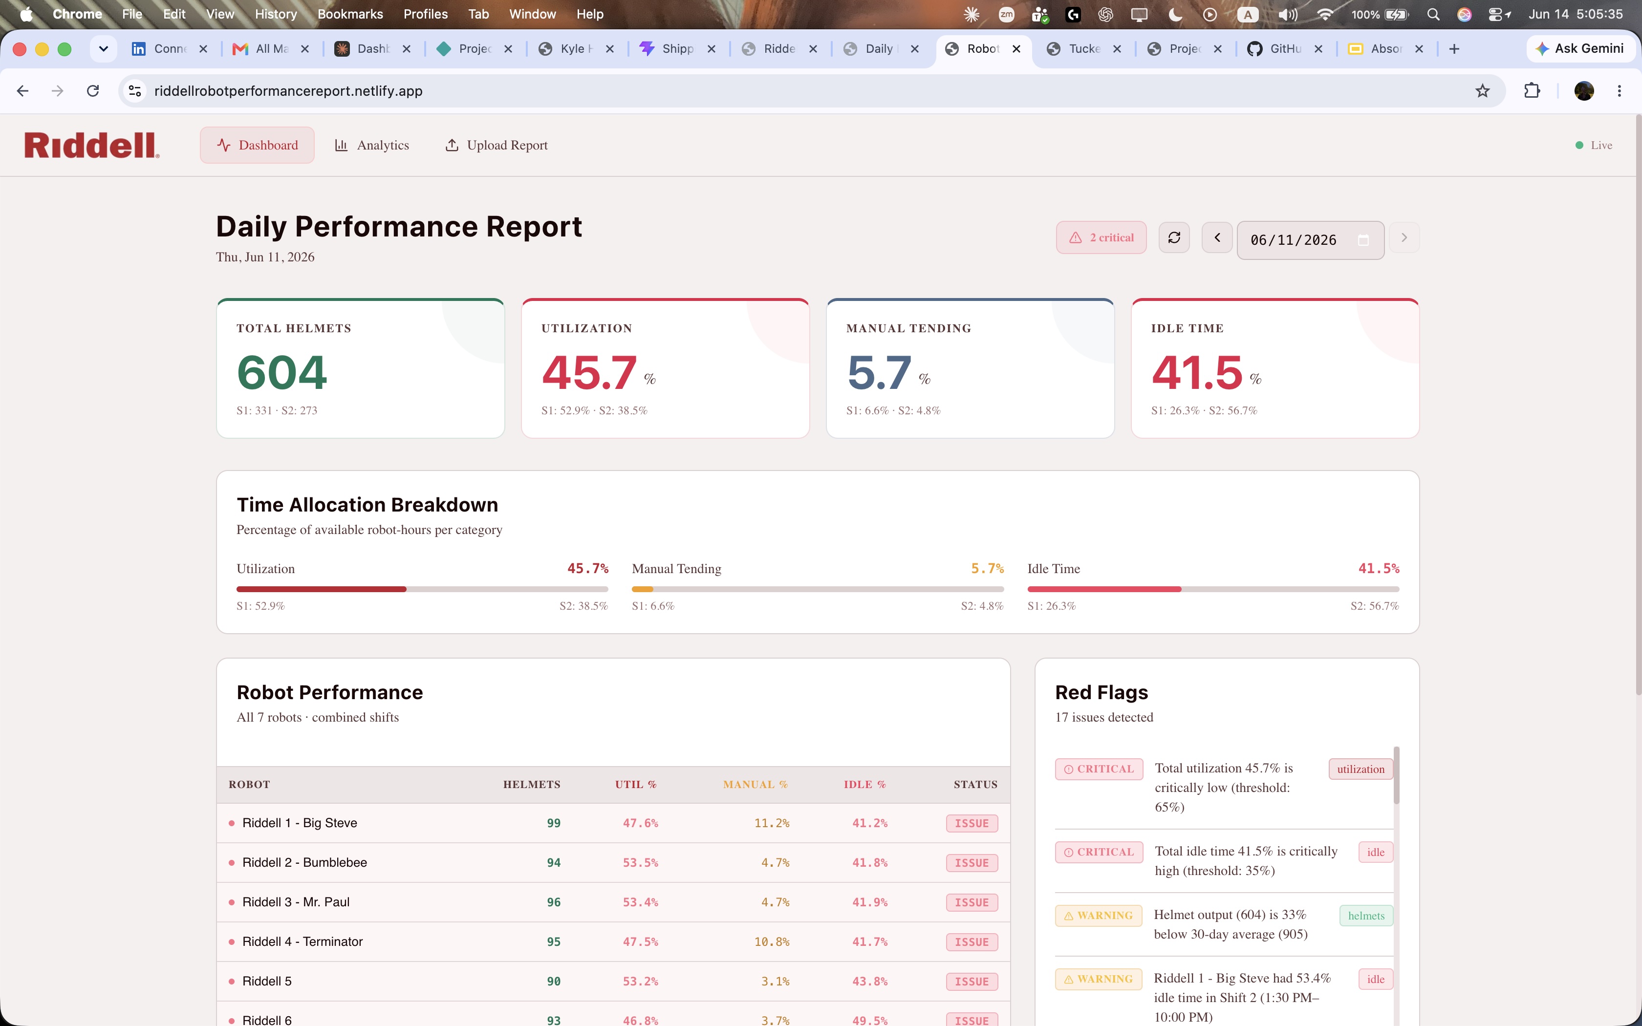Open Upload Report page
The image size is (1642, 1026).
(x=496, y=145)
